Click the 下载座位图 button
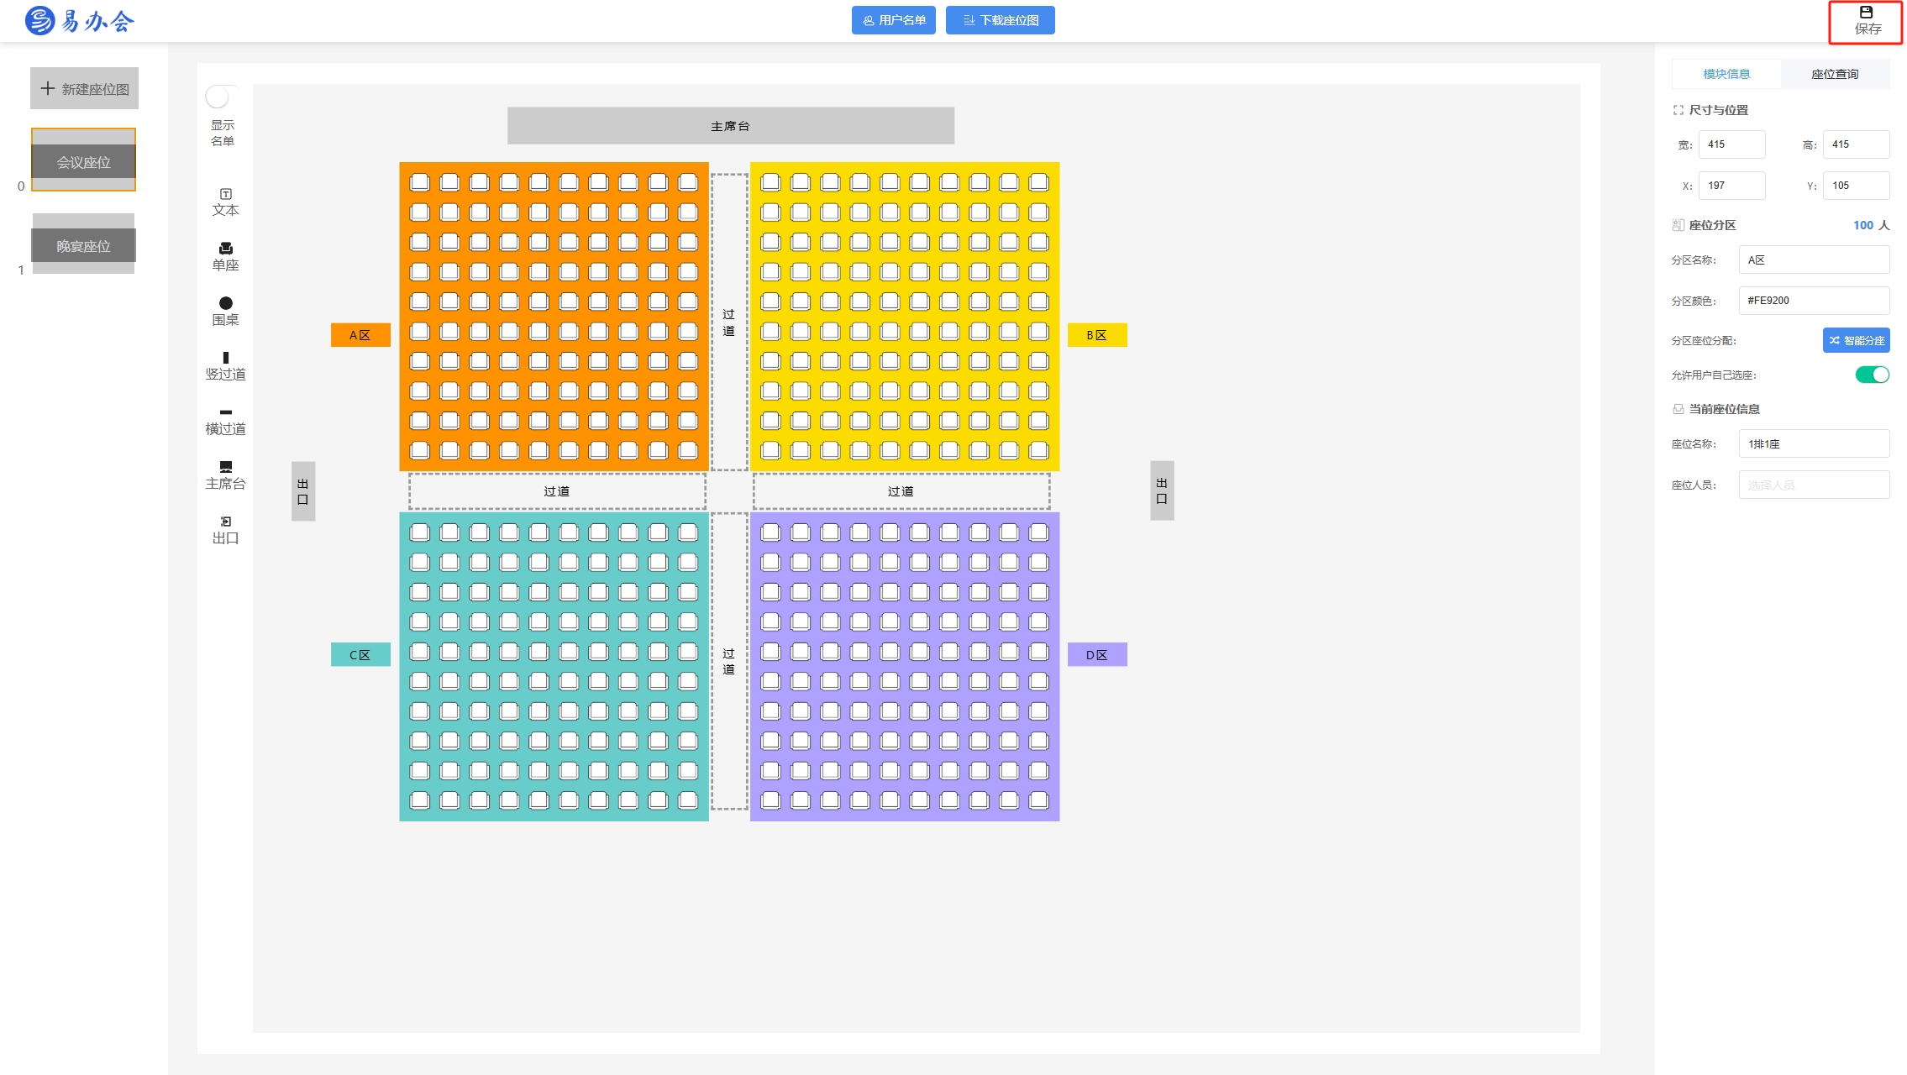The height and width of the screenshot is (1075, 1907). [1000, 20]
